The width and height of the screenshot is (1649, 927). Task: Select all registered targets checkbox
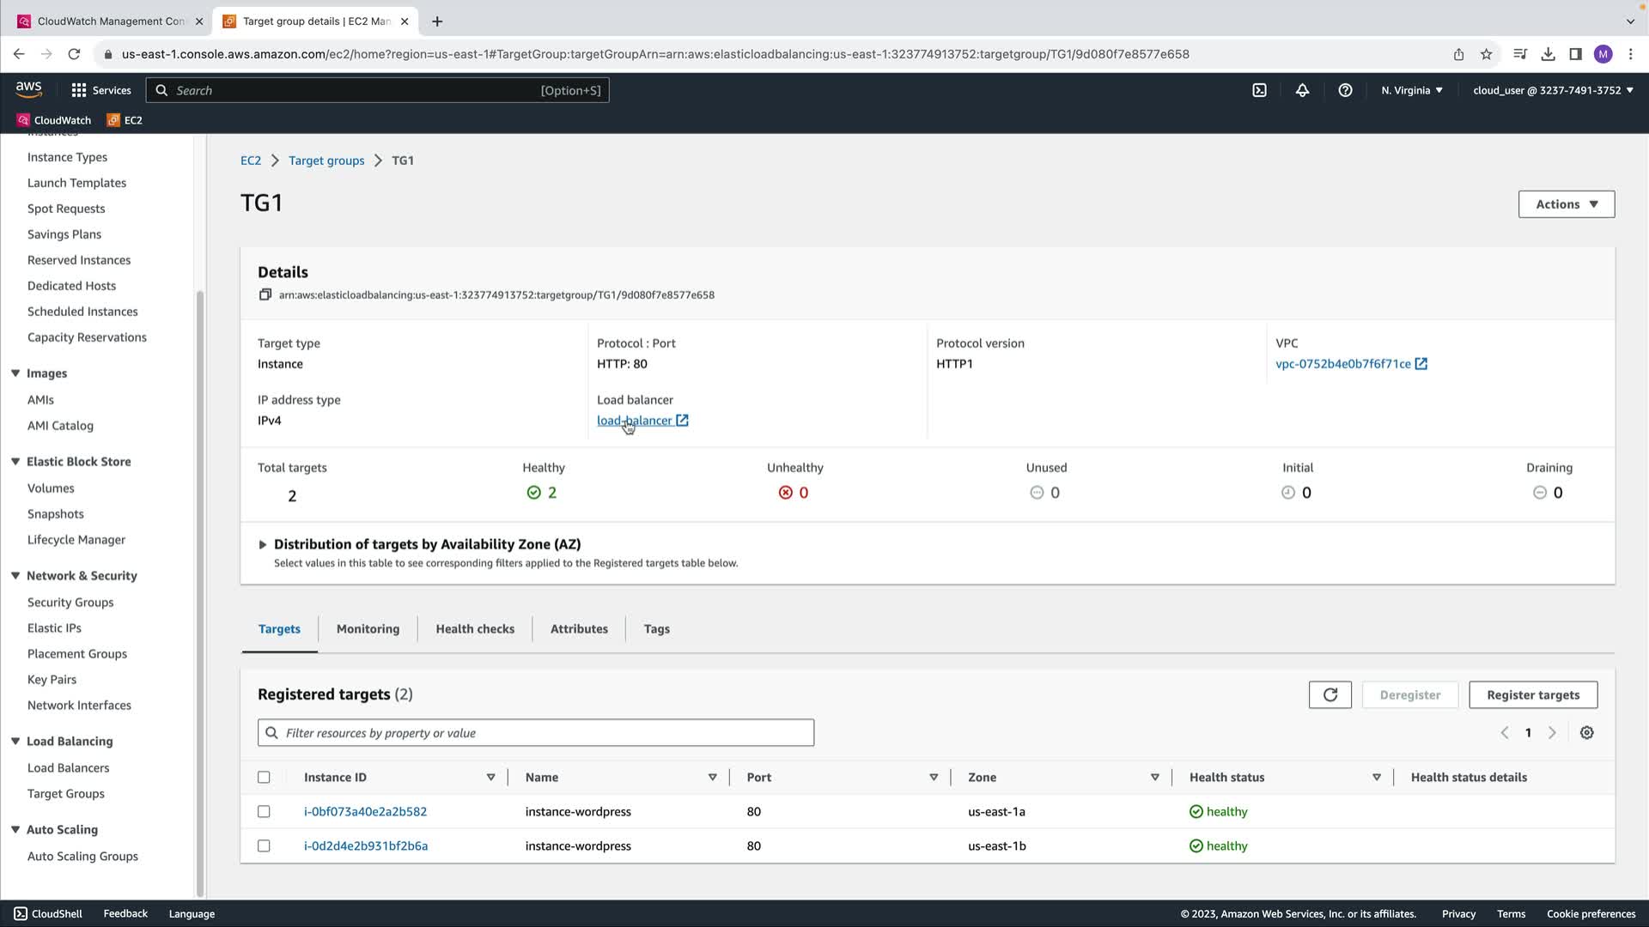click(264, 778)
